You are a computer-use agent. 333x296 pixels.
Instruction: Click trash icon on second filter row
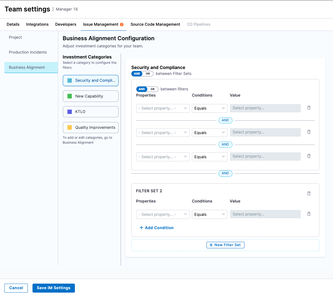pos(309,132)
